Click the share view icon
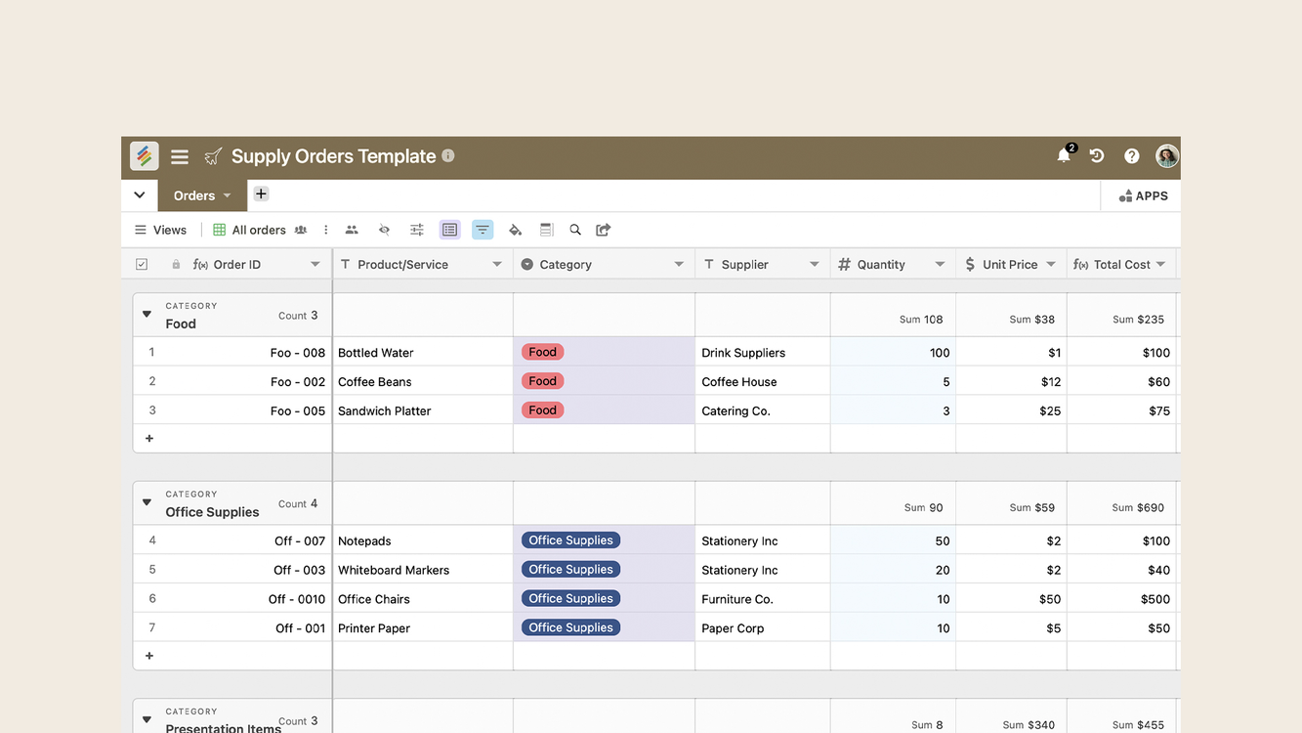This screenshot has height=733, width=1302. [x=604, y=230]
